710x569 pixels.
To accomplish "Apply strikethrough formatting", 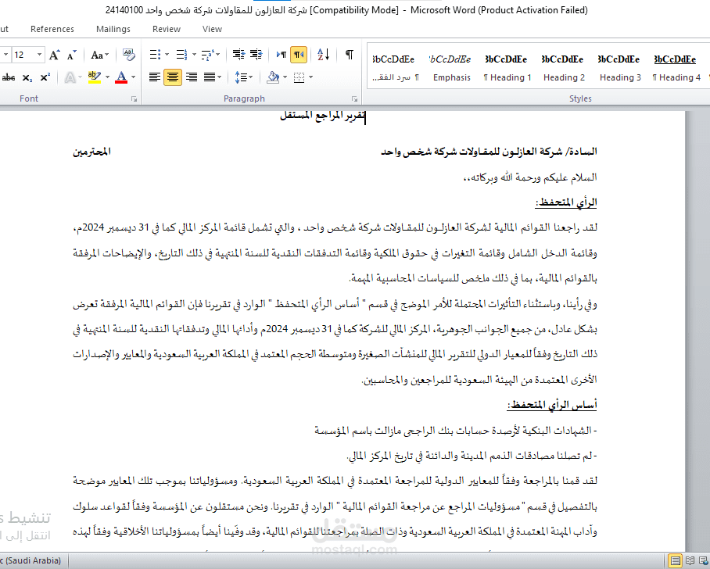I will click(8, 78).
